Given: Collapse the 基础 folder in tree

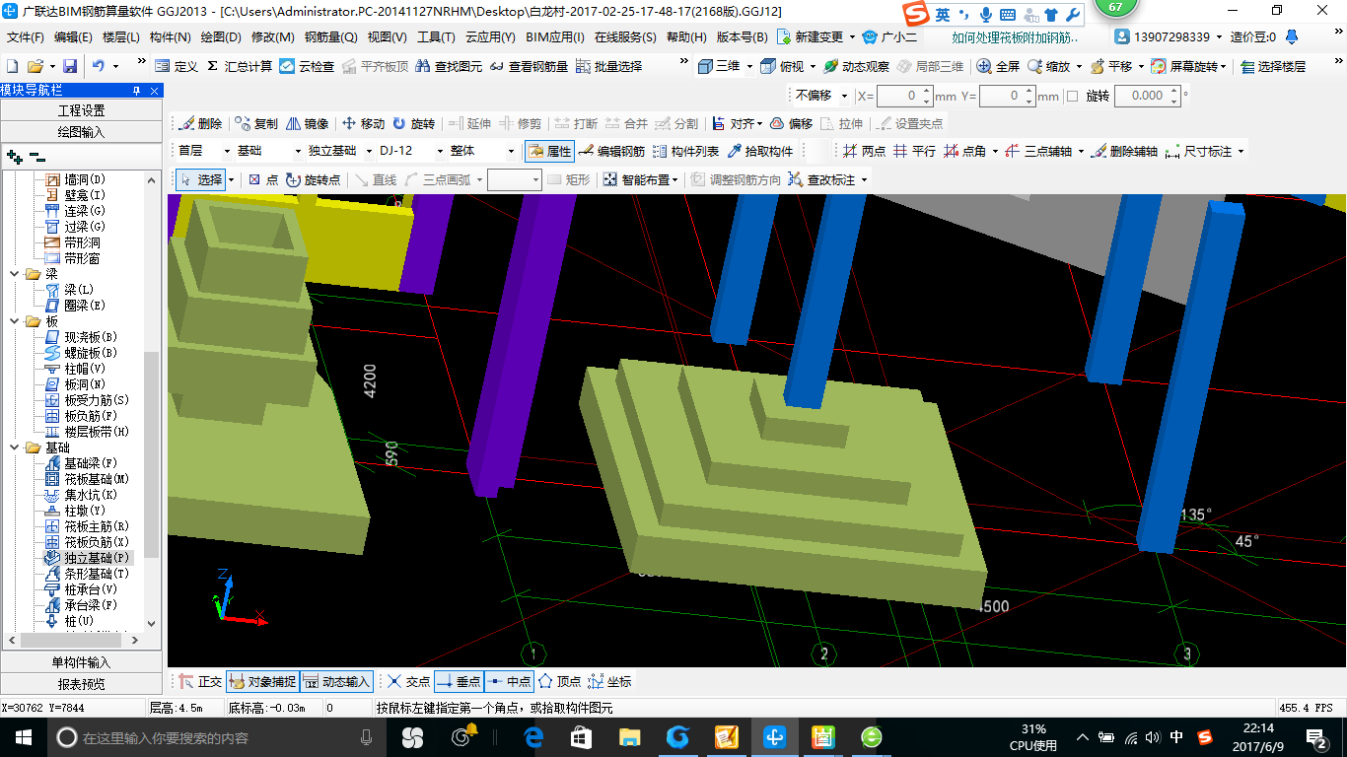Looking at the screenshot, I should [x=14, y=447].
